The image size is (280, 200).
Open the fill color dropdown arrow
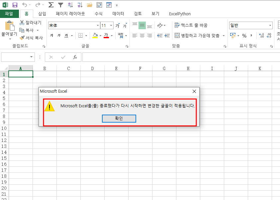[x=100, y=36]
